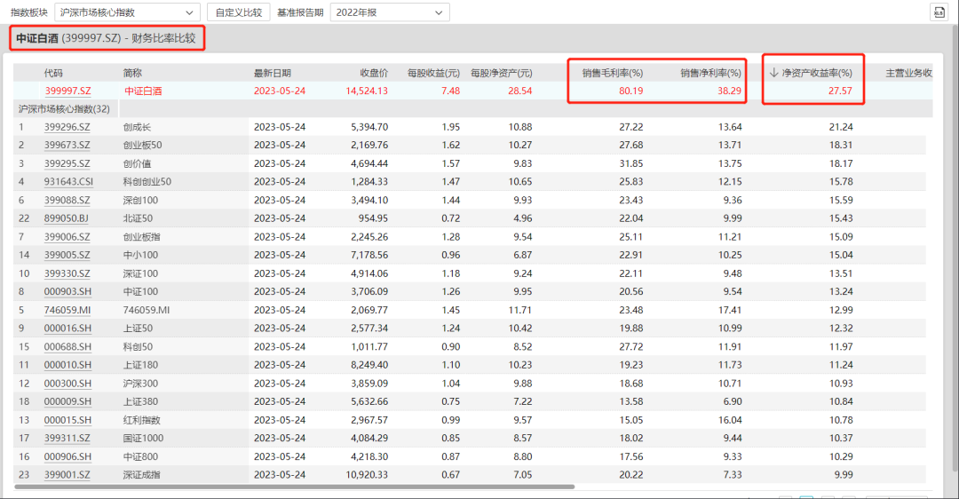Image resolution: width=959 pixels, height=499 pixels.
Task: Open the 399330.SZ code link
Action: 67,273
